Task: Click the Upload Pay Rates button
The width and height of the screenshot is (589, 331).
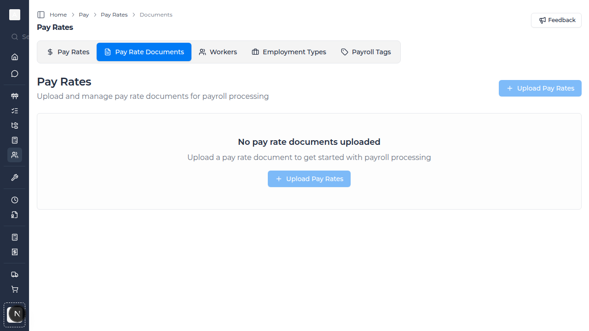Action: coord(540,88)
